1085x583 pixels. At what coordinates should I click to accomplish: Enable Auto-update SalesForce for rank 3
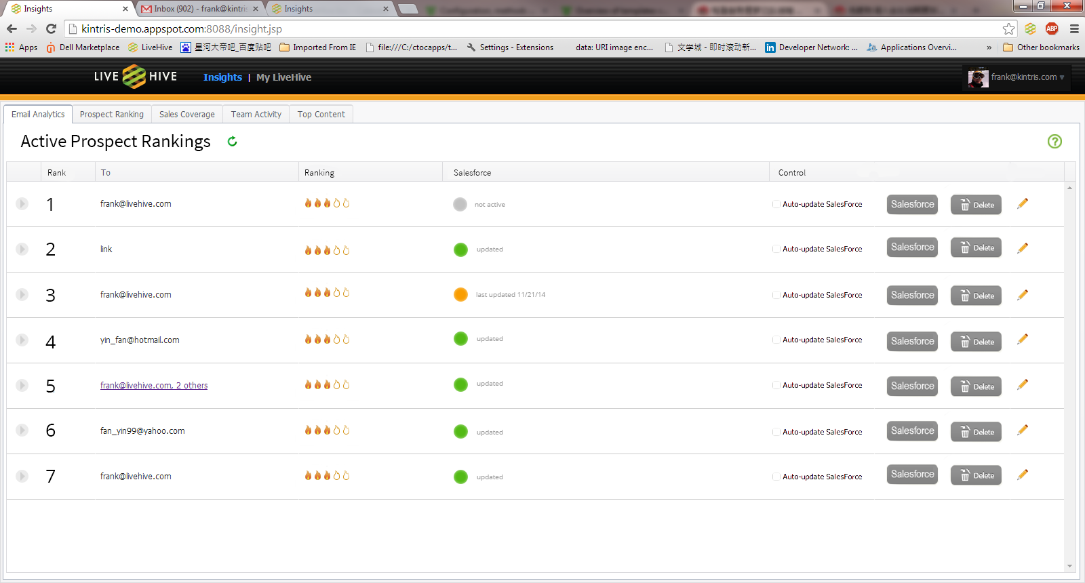[776, 295]
